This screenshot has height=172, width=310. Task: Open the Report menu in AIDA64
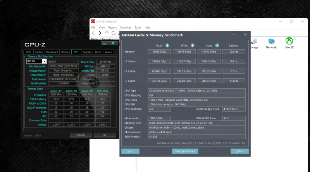[112, 28]
